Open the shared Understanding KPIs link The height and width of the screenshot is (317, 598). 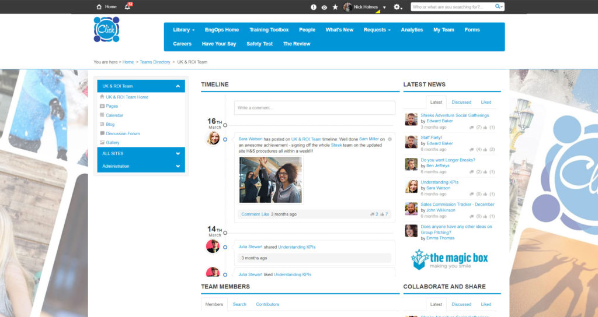coord(297,247)
